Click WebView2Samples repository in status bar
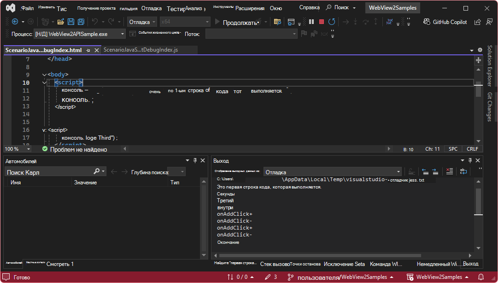The image size is (498, 283). (438, 277)
